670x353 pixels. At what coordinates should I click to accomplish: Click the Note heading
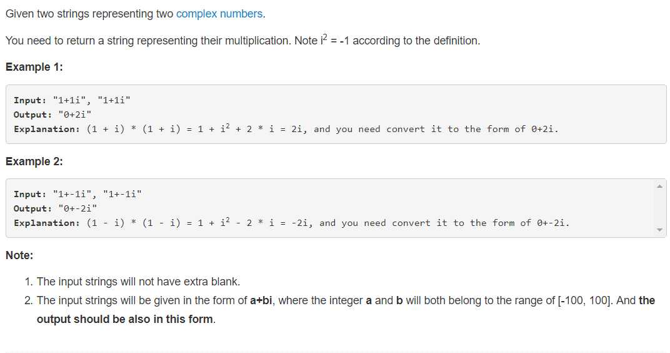point(19,255)
